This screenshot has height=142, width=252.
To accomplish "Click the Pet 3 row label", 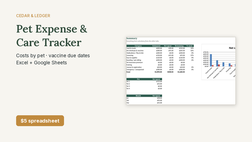I will click(128, 86).
